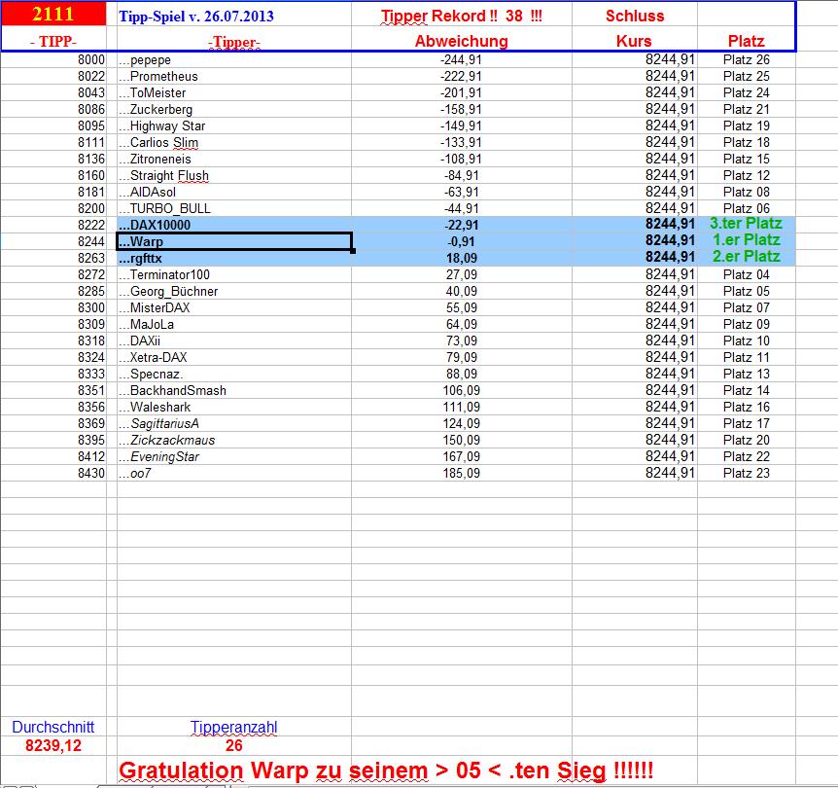838x788 pixels.
Task: Click the Tipp-Spiel v. 26.07.2013 heading
Action: point(190,17)
